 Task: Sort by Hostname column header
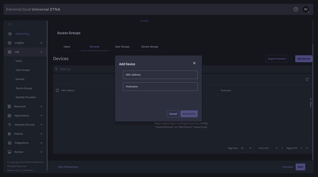click(226, 90)
